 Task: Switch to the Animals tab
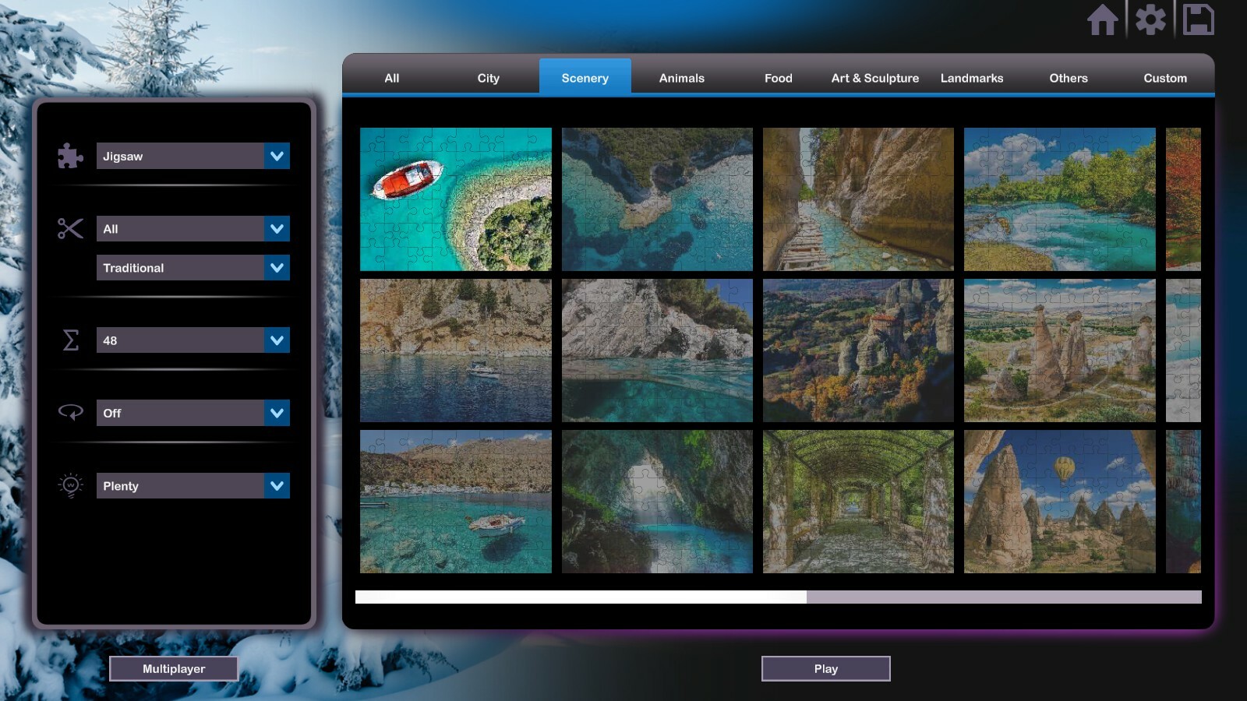681,78
